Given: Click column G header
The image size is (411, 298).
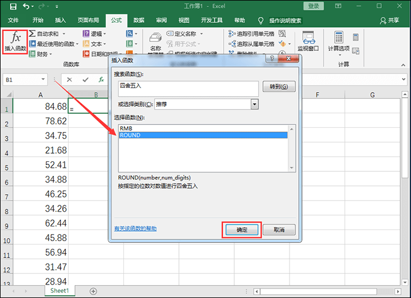Looking at the screenshot, I should point(372,95).
